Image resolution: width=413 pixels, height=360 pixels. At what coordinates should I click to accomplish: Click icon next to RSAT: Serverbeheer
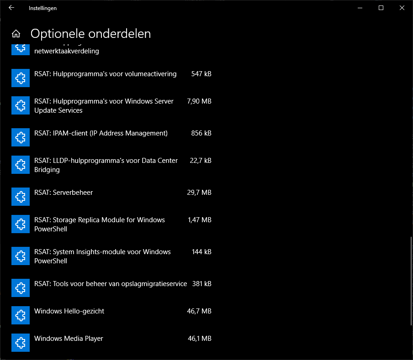[20, 197]
